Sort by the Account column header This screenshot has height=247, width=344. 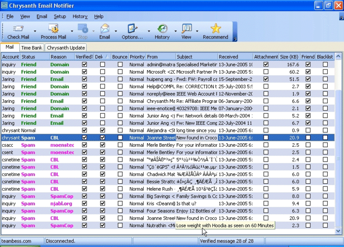point(10,57)
